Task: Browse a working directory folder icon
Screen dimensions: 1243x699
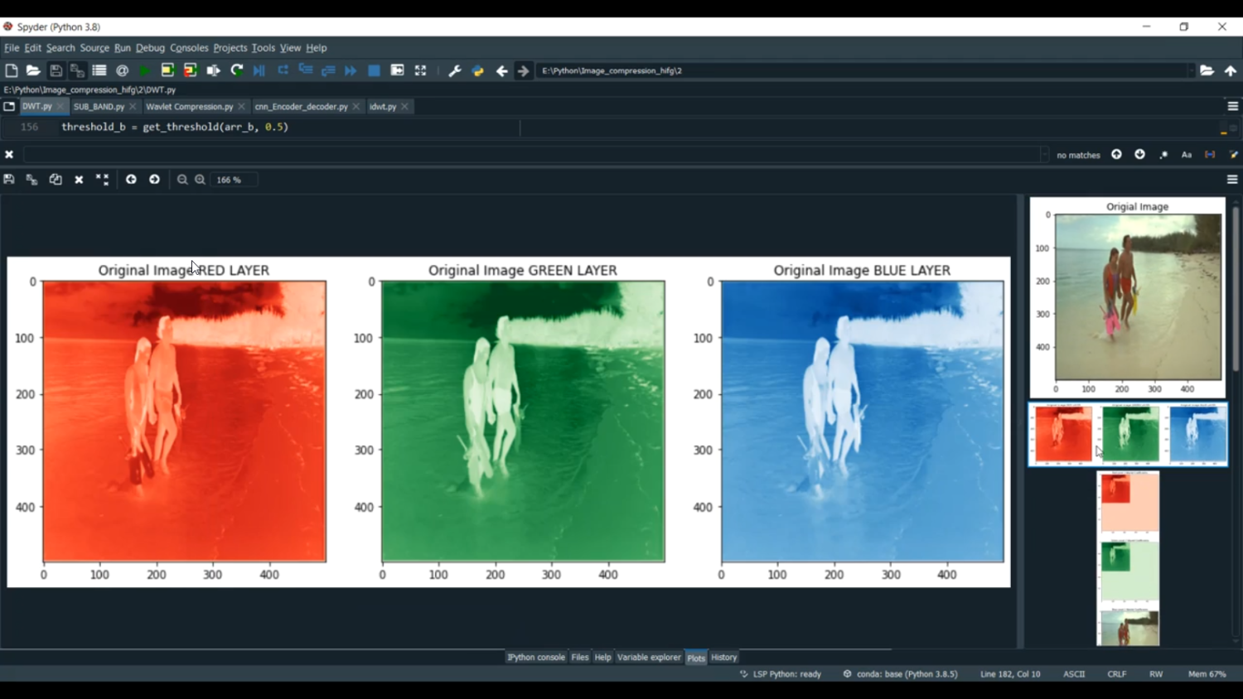Action: 1207,71
